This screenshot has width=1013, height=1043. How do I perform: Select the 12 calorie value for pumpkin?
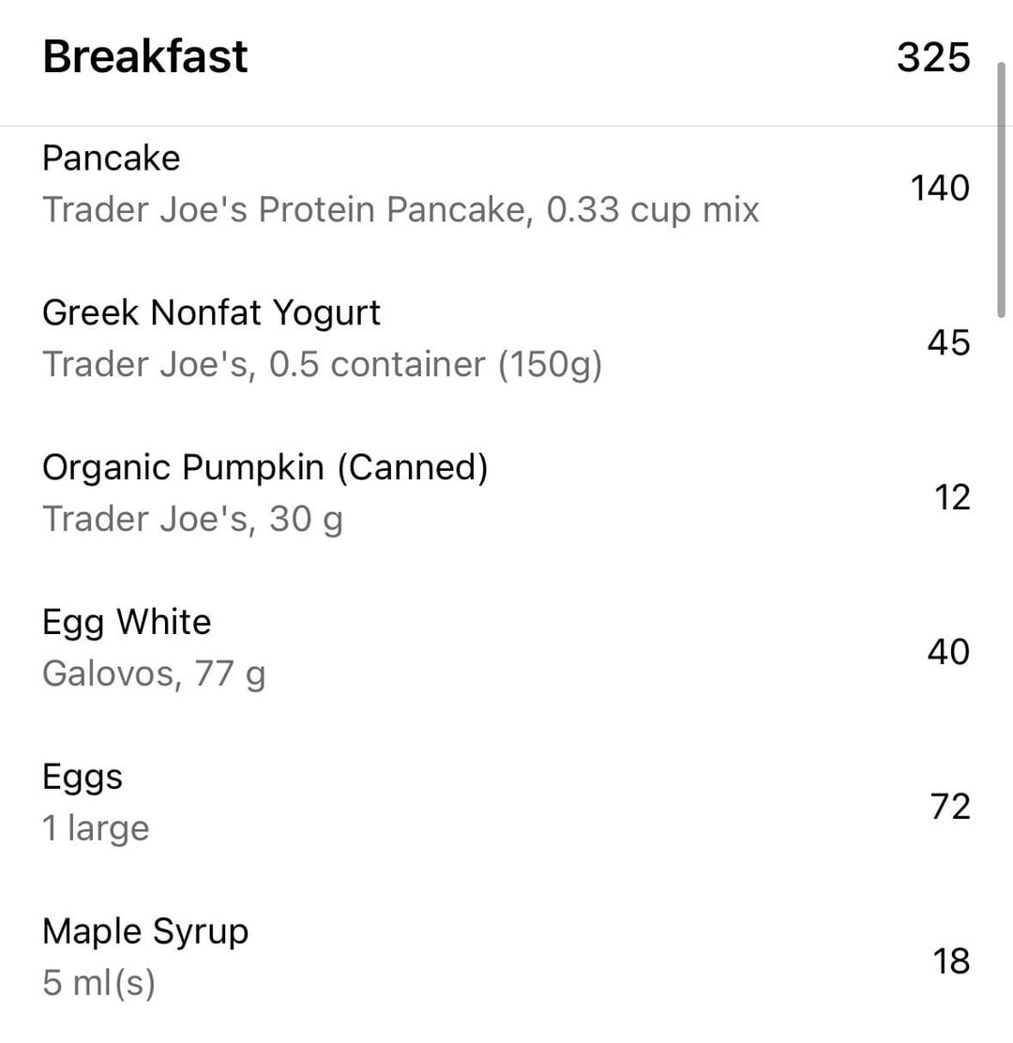[952, 497]
